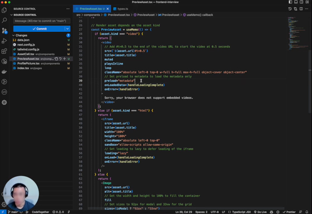
Task: Click Prettier status bar item
Action: 289,212
